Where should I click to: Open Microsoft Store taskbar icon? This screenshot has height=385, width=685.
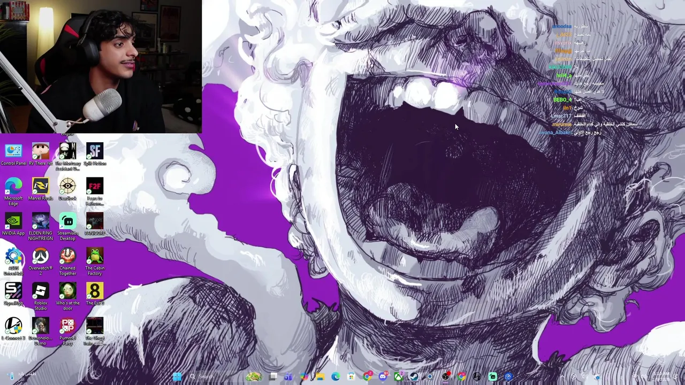point(351,376)
